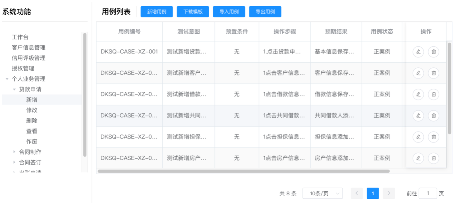Expand the 合同签订 tree node
The width and height of the screenshot is (457, 204).
tap(14, 162)
